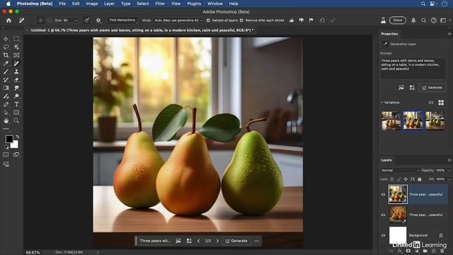
Task: Open the Opacity 100% dropdown
Action: point(449,170)
